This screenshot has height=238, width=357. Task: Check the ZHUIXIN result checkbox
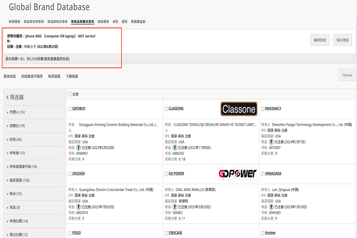(70, 174)
